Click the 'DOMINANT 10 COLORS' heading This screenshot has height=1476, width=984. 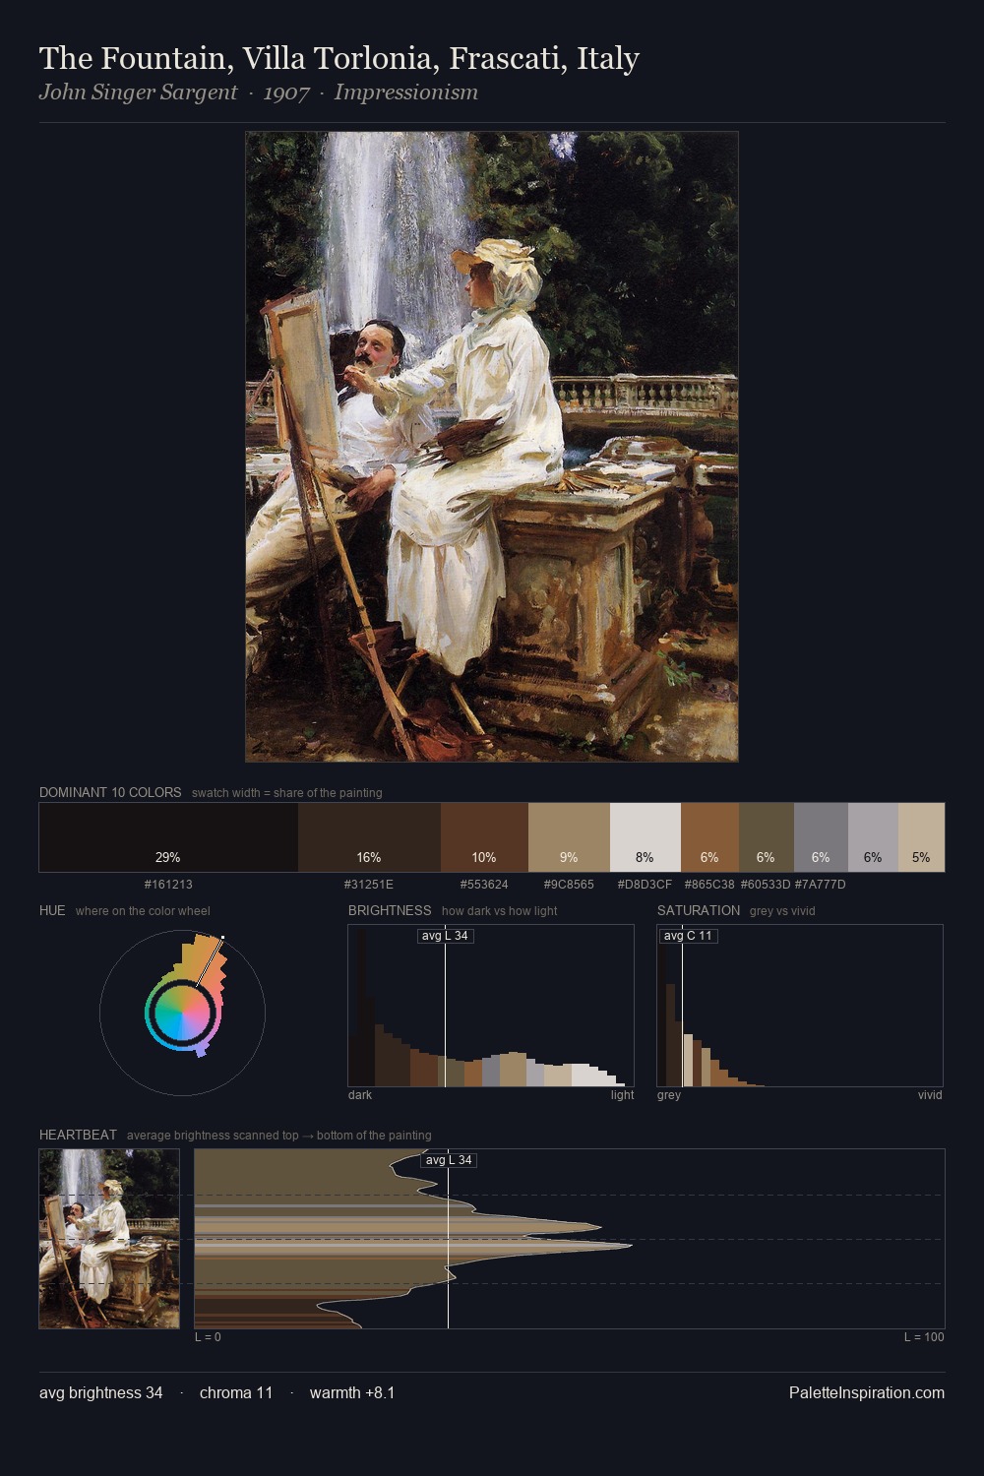pos(110,792)
